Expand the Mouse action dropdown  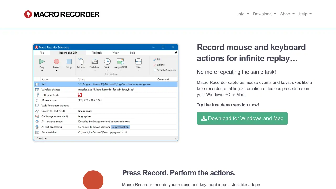[x=81, y=70]
